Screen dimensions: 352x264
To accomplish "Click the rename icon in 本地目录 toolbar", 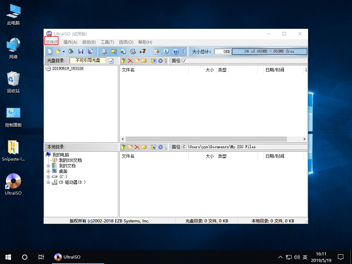I will [144, 147].
